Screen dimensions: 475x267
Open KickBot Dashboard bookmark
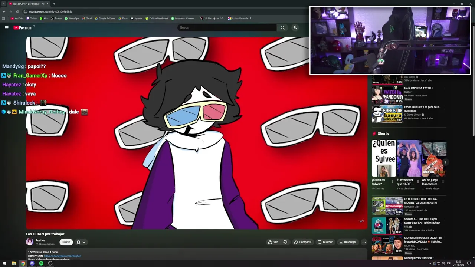pyautogui.click(x=157, y=18)
